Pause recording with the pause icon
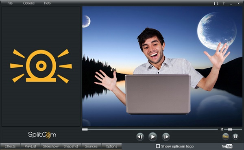Viewport: 244px width, 150px height. (x=235, y=137)
